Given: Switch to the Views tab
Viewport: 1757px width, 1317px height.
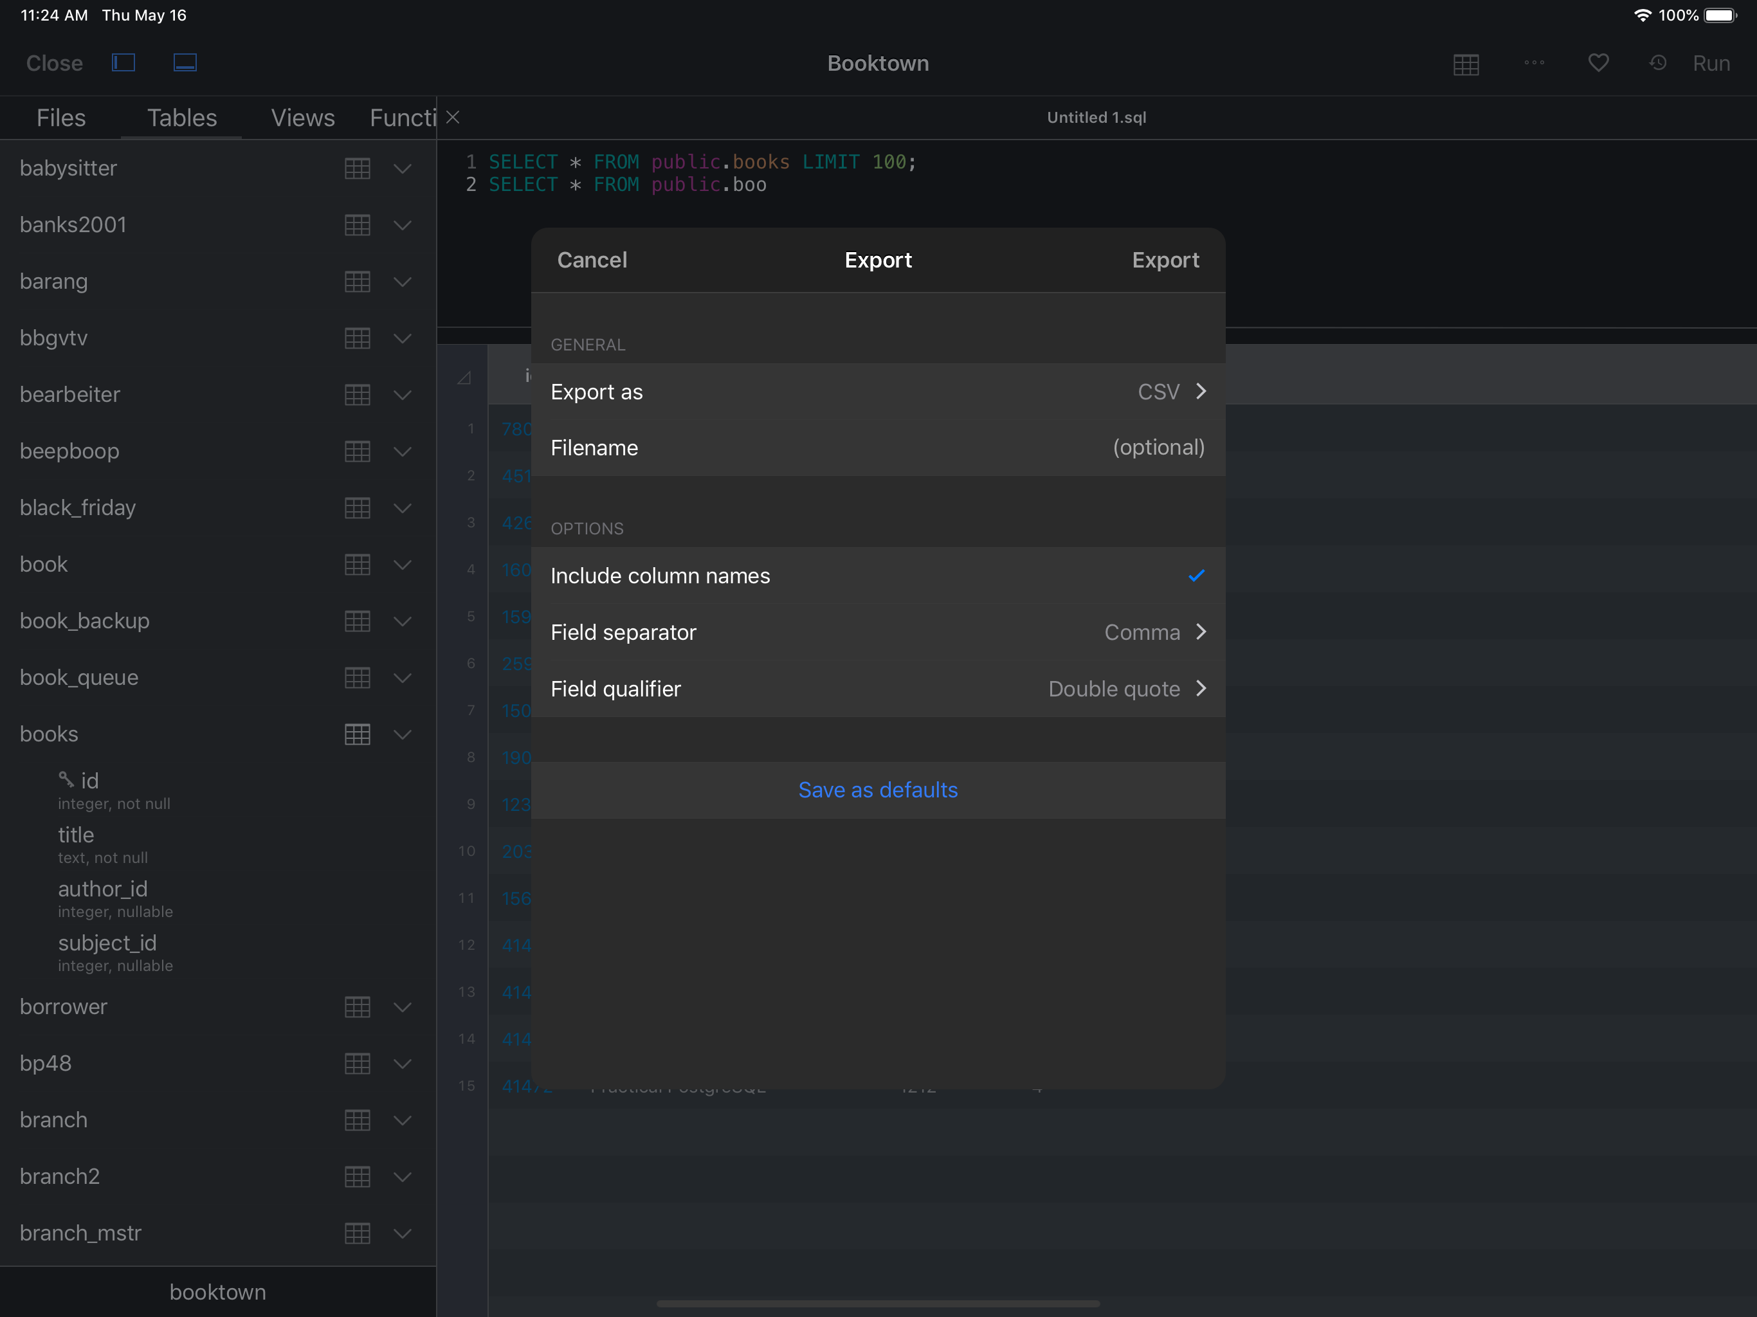Looking at the screenshot, I should [303, 118].
